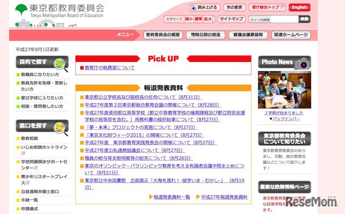Open 用教科書の採択結果について announcement

click(x=165, y=116)
